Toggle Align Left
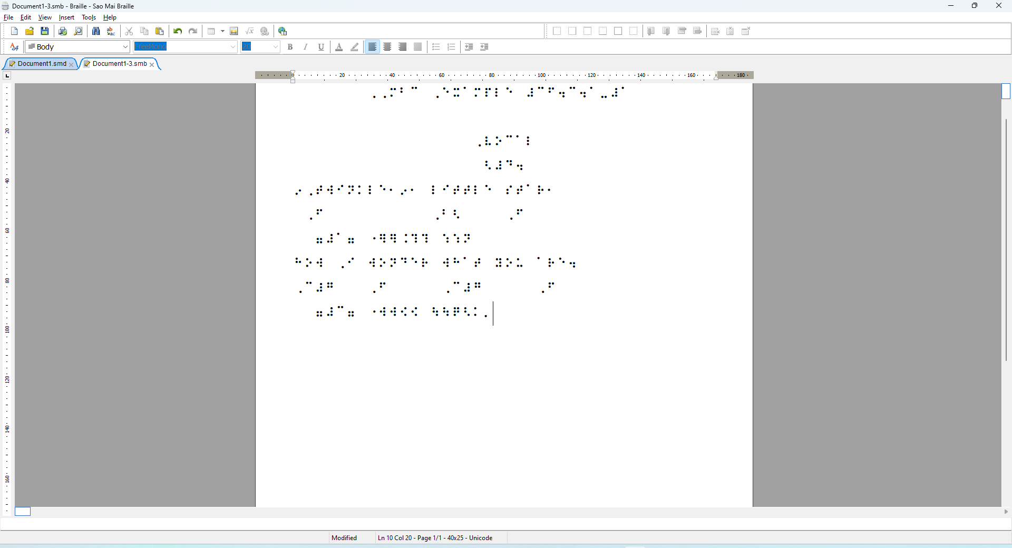 [372, 47]
